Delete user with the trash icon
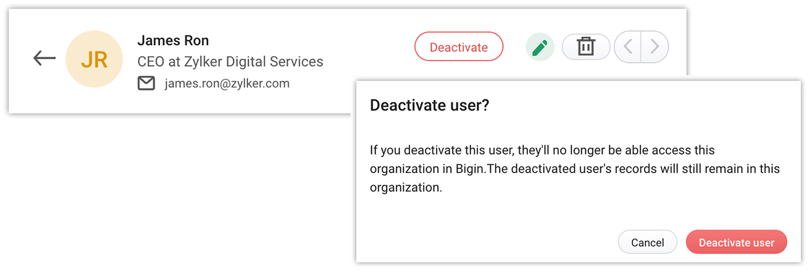The image size is (812, 274). coord(585,47)
